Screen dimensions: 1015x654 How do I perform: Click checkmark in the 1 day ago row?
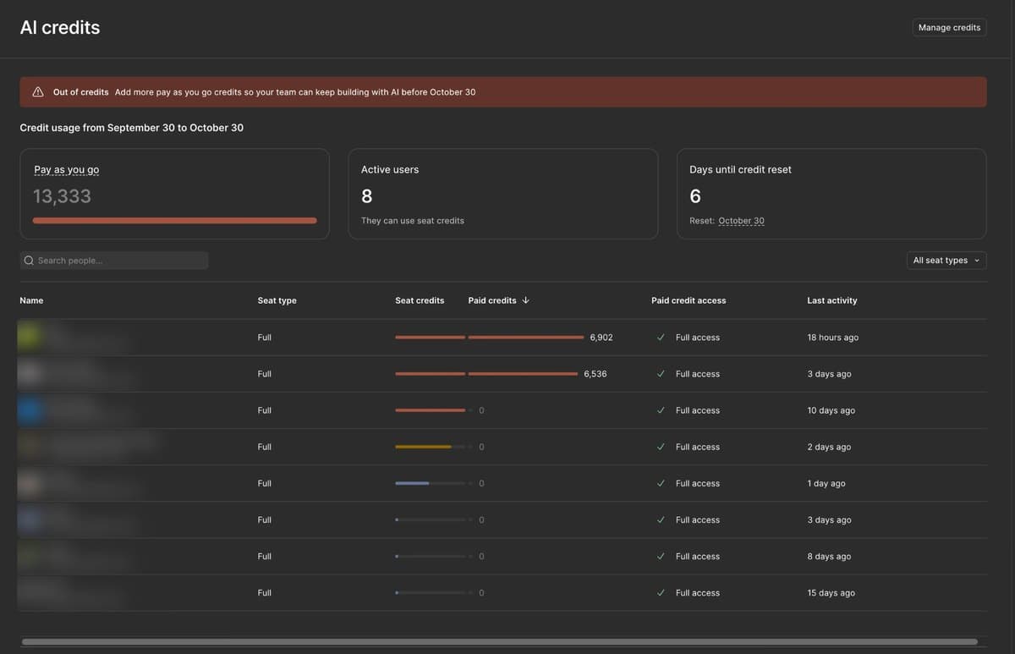click(661, 483)
